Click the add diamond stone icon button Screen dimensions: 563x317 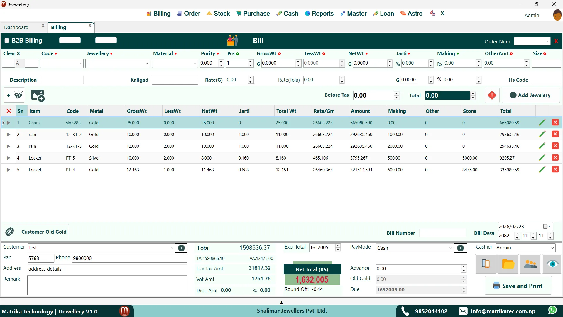point(14,95)
